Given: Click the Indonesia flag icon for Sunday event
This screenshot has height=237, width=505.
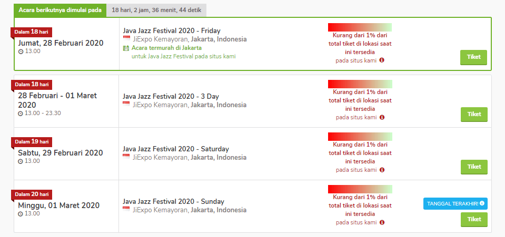Looking at the screenshot, I should (126, 210).
